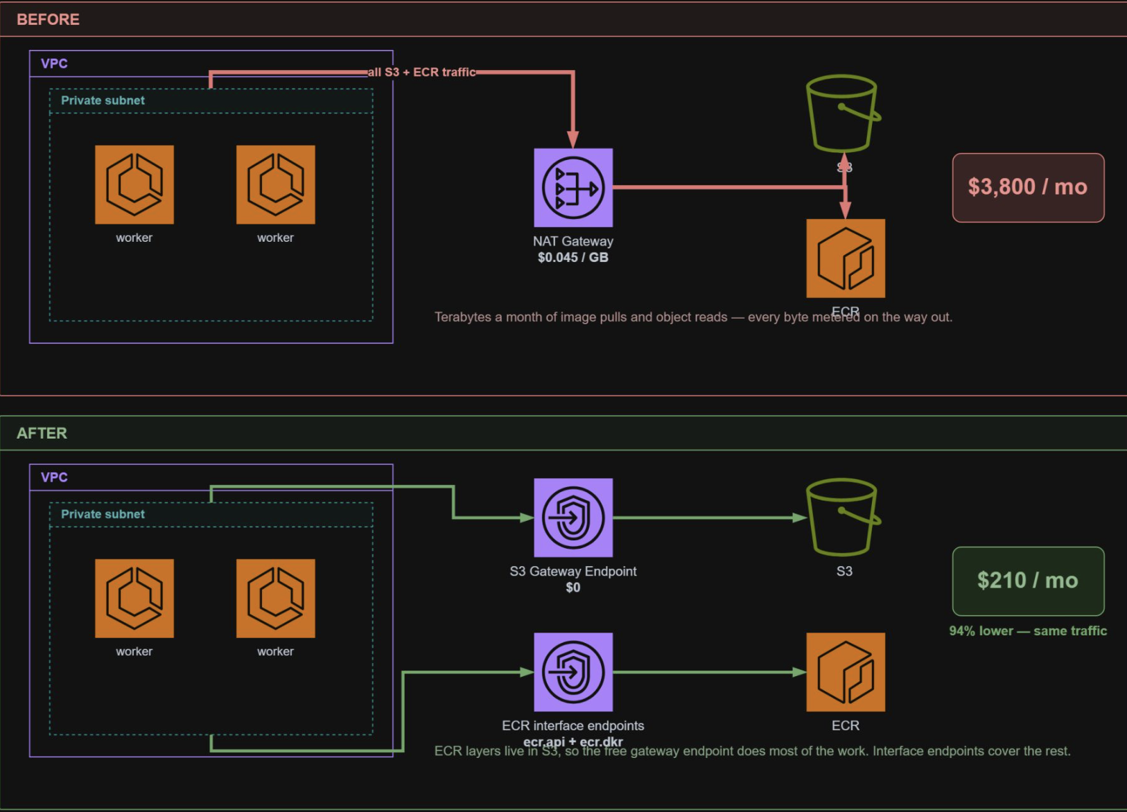This screenshot has width=1127, height=812.
Task: Click the 'NAT Gateway' label
Action: pyautogui.click(x=573, y=241)
